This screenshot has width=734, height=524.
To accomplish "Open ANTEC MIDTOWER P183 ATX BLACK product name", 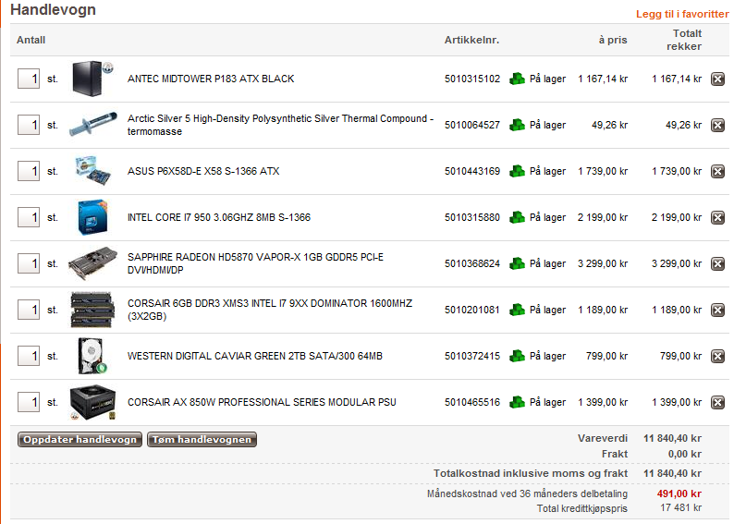I will 211,79.
